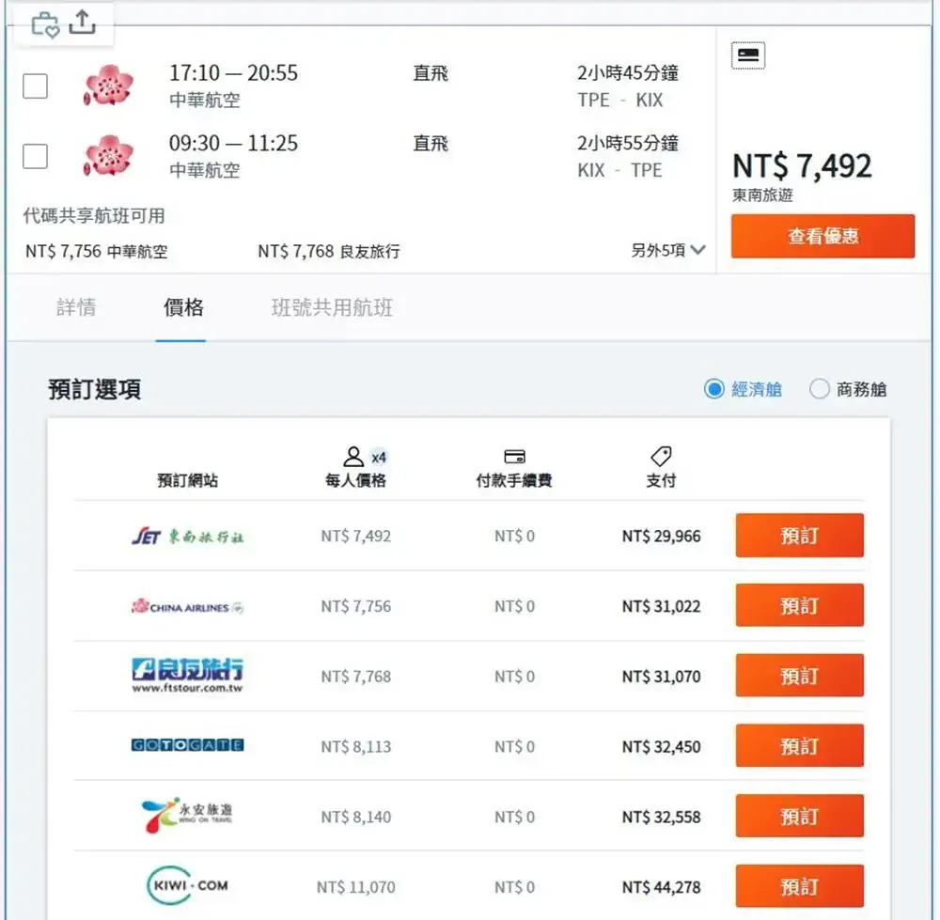Open the Gotogate logo

[188, 745]
